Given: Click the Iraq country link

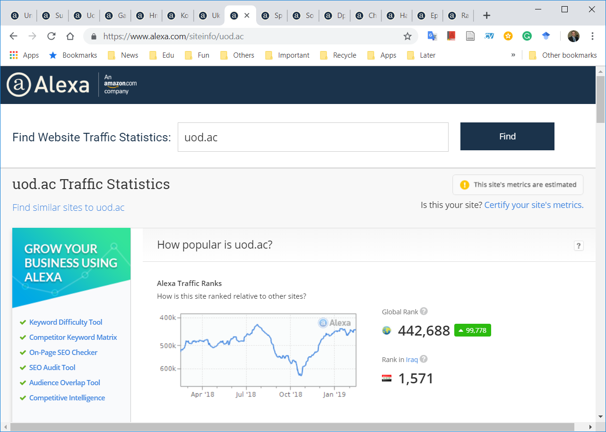Looking at the screenshot, I should coord(412,360).
